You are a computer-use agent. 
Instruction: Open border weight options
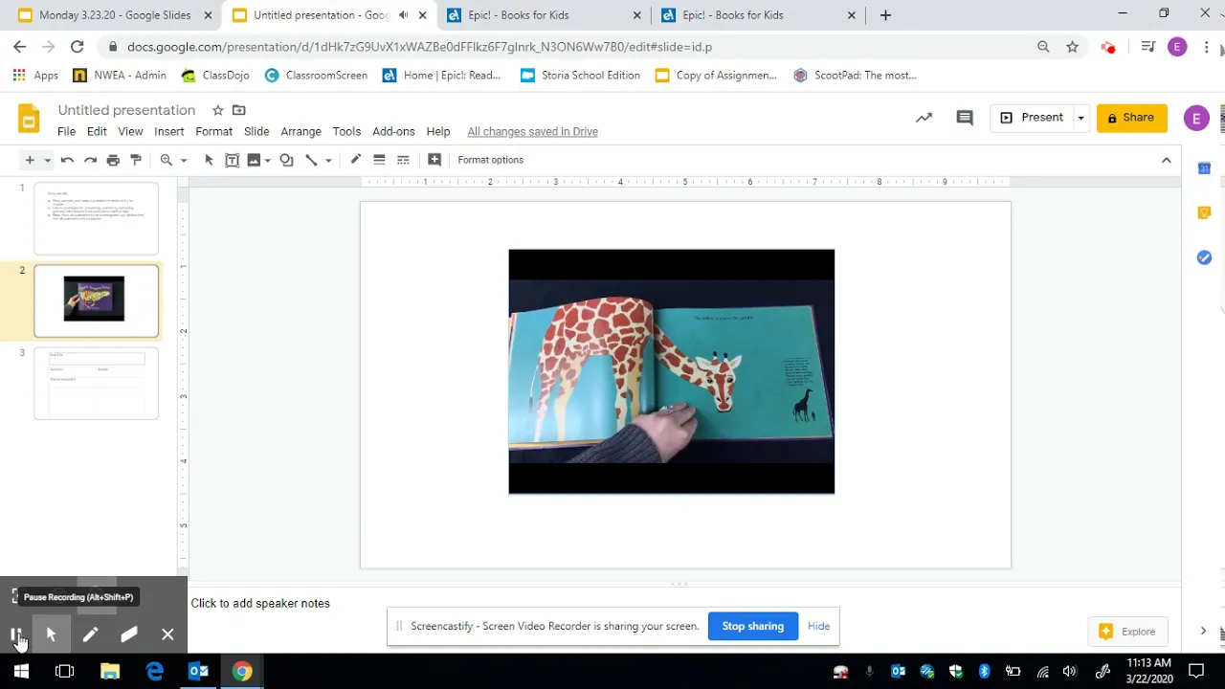tap(379, 160)
